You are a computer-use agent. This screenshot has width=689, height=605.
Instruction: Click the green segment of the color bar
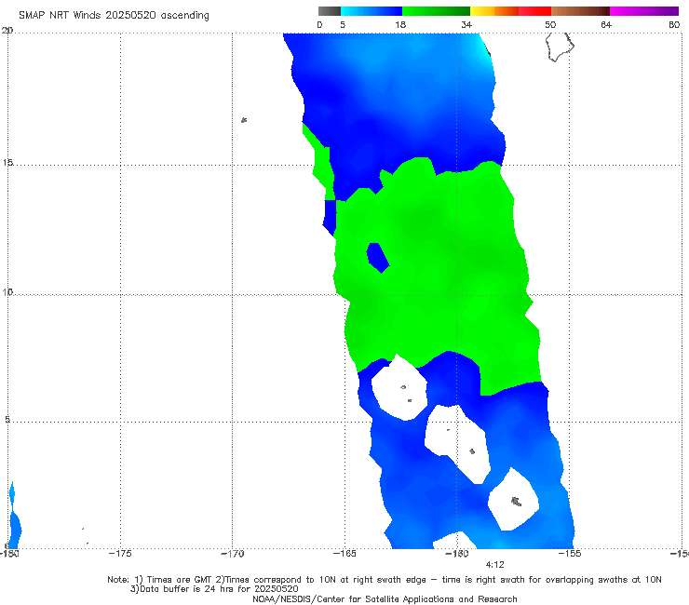pyautogui.click(x=436, y=11)
